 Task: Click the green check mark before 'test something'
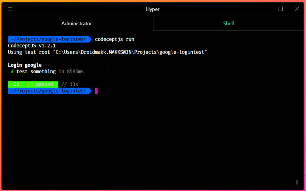[x=12, y=72]
